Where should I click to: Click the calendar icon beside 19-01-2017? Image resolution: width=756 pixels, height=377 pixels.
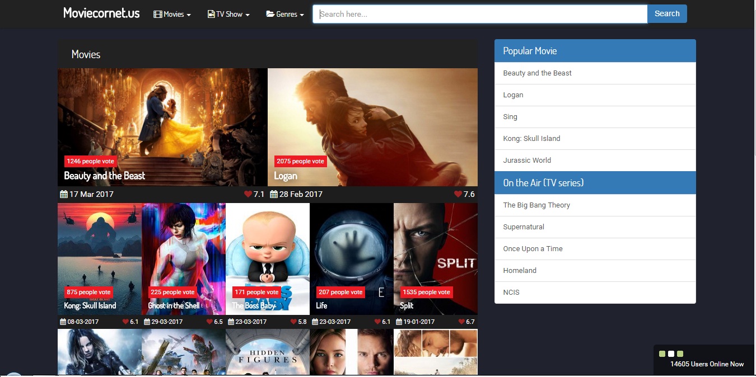[399, 322]
